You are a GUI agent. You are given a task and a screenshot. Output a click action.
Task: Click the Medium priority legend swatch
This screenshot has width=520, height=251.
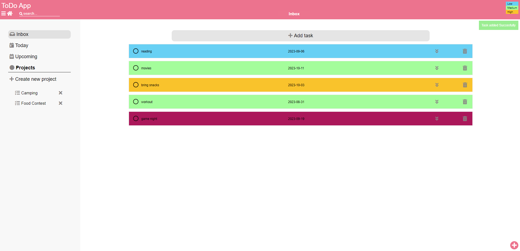pos(512,8)
